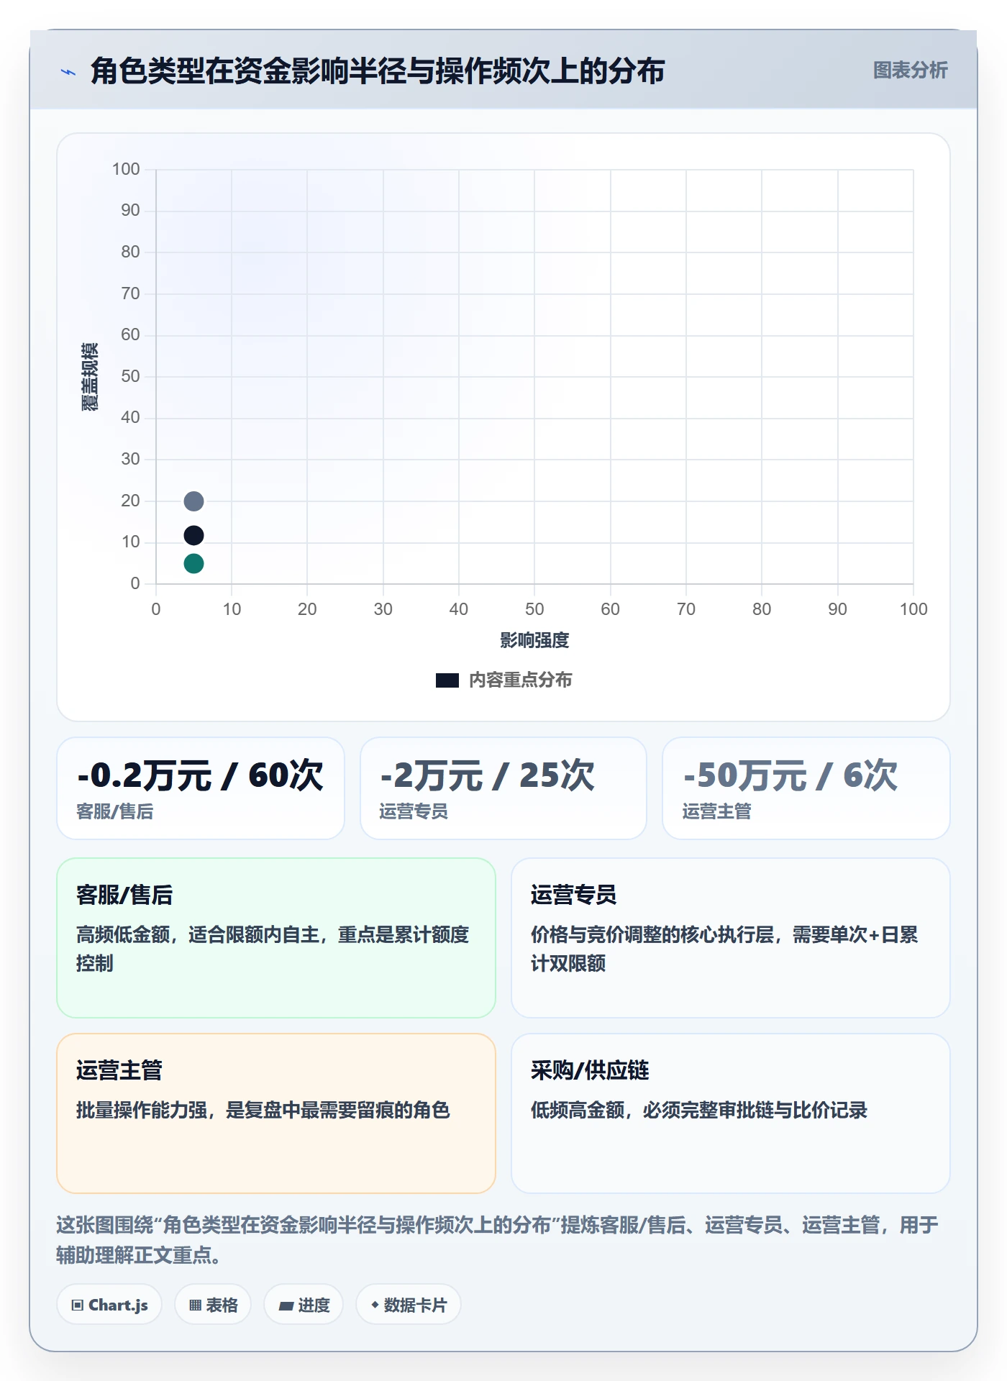Image resolution: width=1007 pixels, height=1381 pixels.
Task: Open the -2万元 / 25次 stat card
Action: 503,788
